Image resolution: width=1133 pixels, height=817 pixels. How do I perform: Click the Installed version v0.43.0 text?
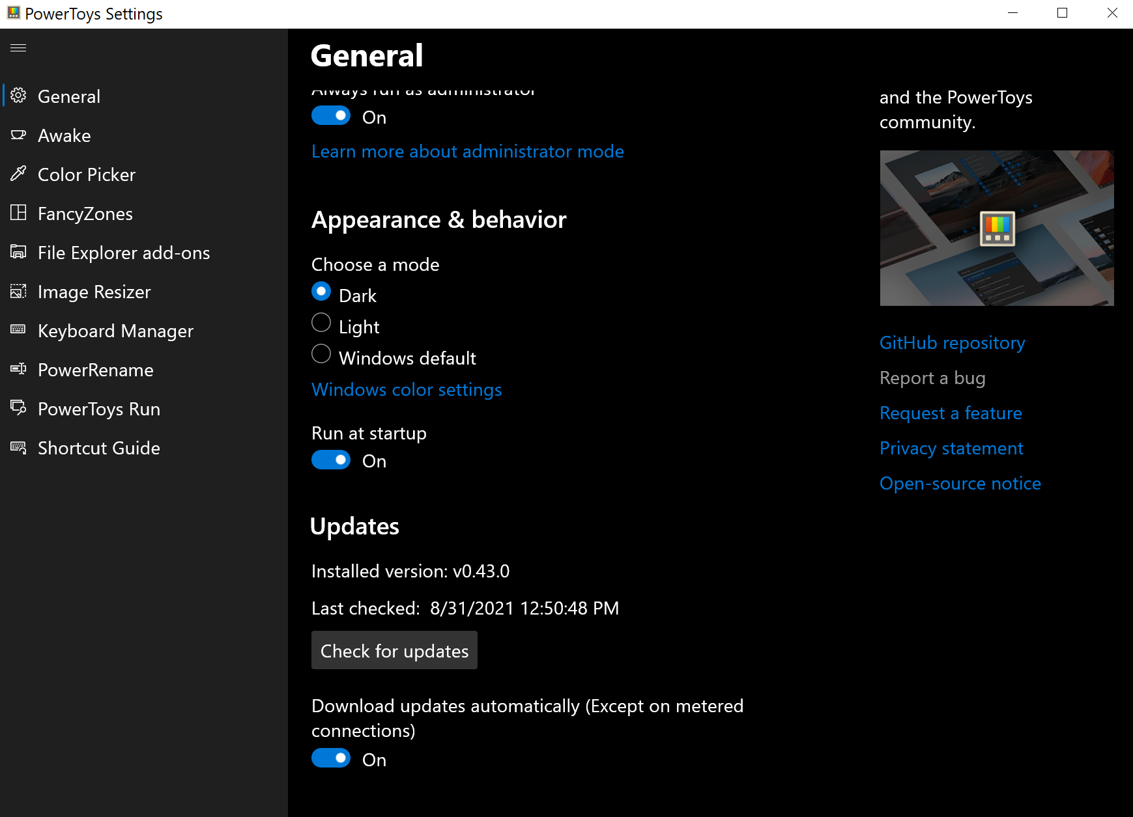click(410, 571)
